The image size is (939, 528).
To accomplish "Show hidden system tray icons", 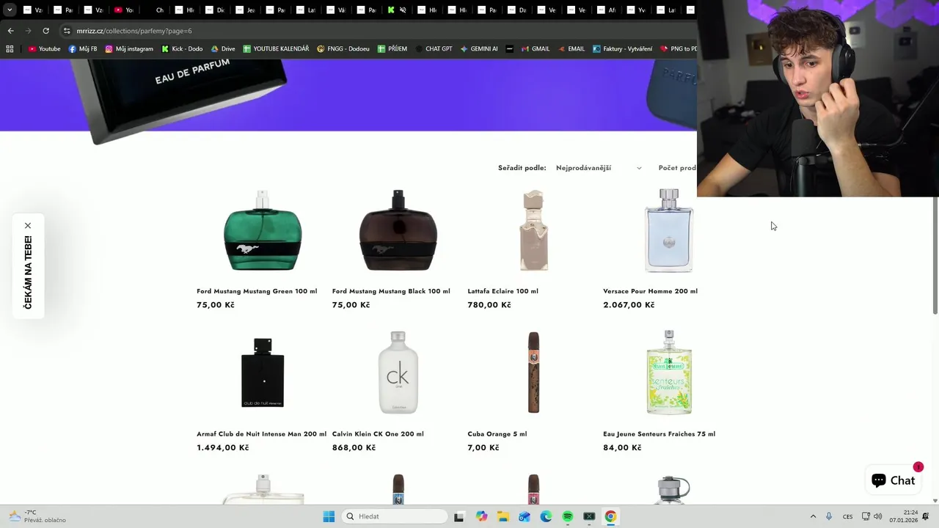I will tap(813, 516).
